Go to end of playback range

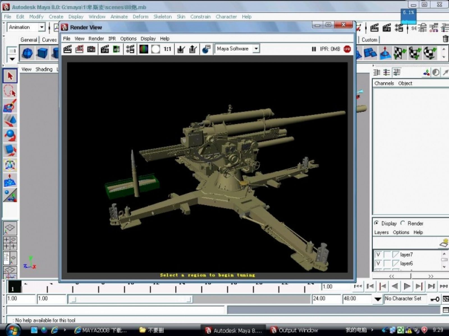coord(444,286)
